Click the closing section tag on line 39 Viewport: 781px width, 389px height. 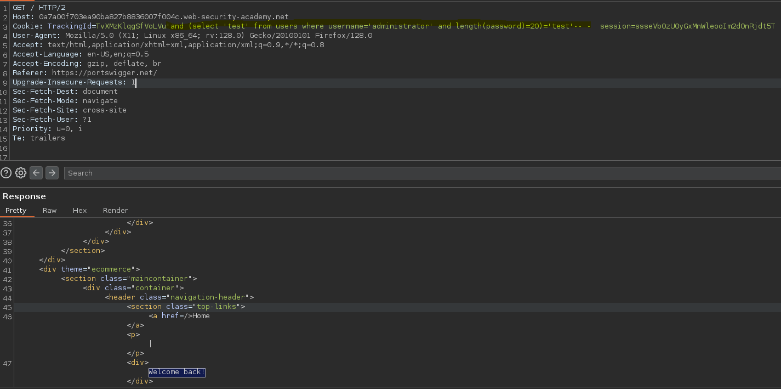[x=83, y=251]
